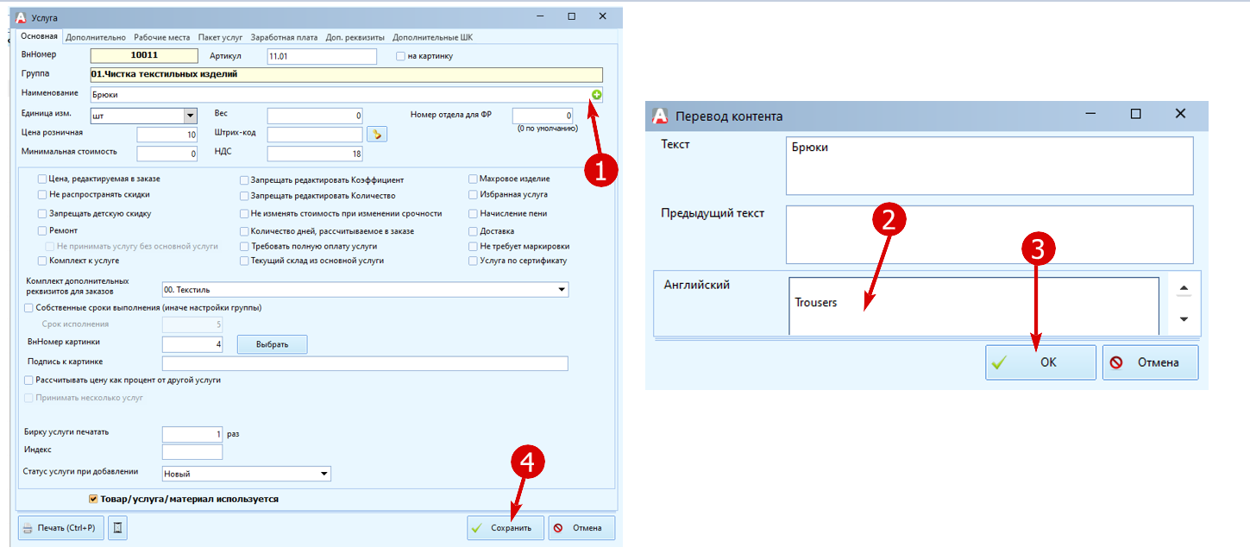The width and height of the screenshot is (1250, 560).
Task: Click the Сохранить button
Action: 506,527
